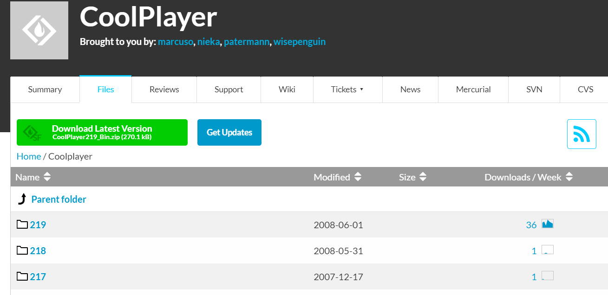Switch to the News tab

(410, 90)
